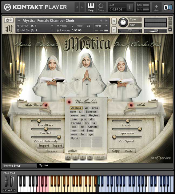Image resolution: width=175 pixels, height=194 pixels.
Task: Open the Quick load browser icon
Action: pyautogui.click(x=101, y=7)
